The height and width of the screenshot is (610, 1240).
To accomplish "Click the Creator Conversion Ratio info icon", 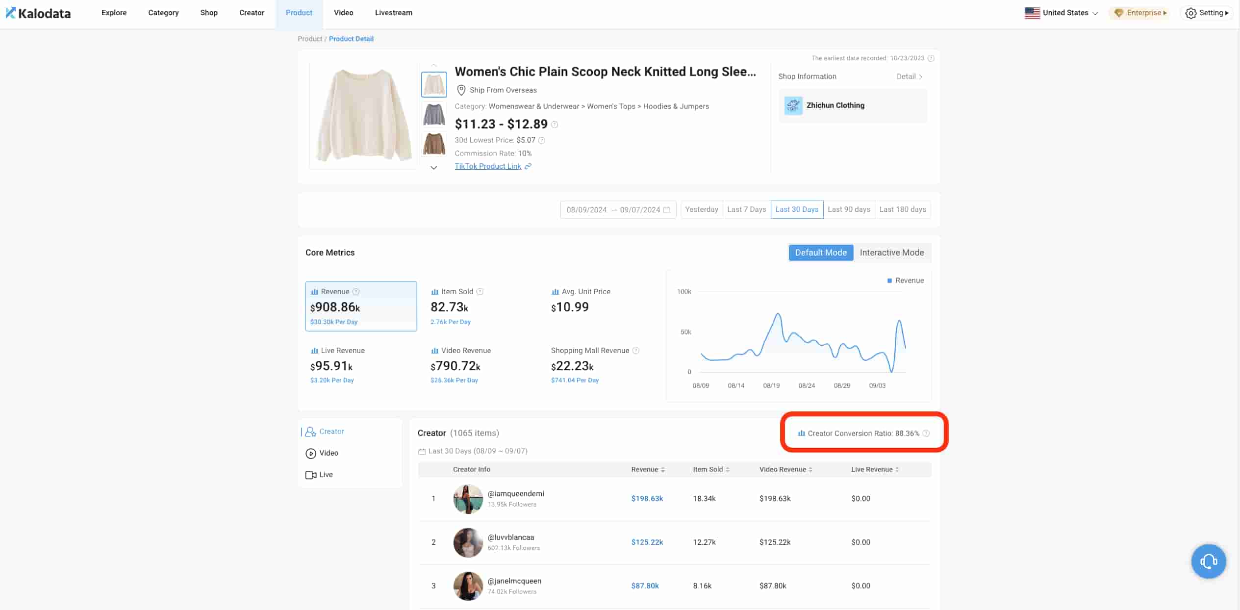I will click(926, 433).
